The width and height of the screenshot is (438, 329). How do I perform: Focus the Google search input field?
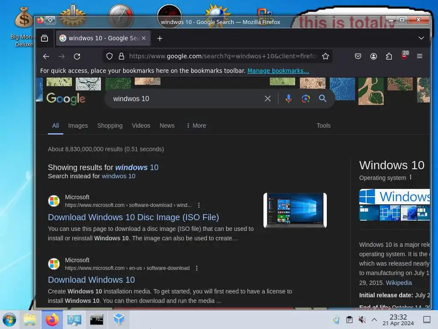pyautogui.click(x=186, y=99)
